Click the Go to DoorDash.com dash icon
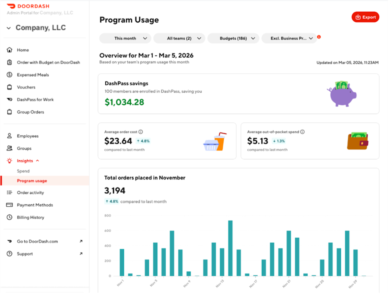The image size is (389, 298). (9, 241)
